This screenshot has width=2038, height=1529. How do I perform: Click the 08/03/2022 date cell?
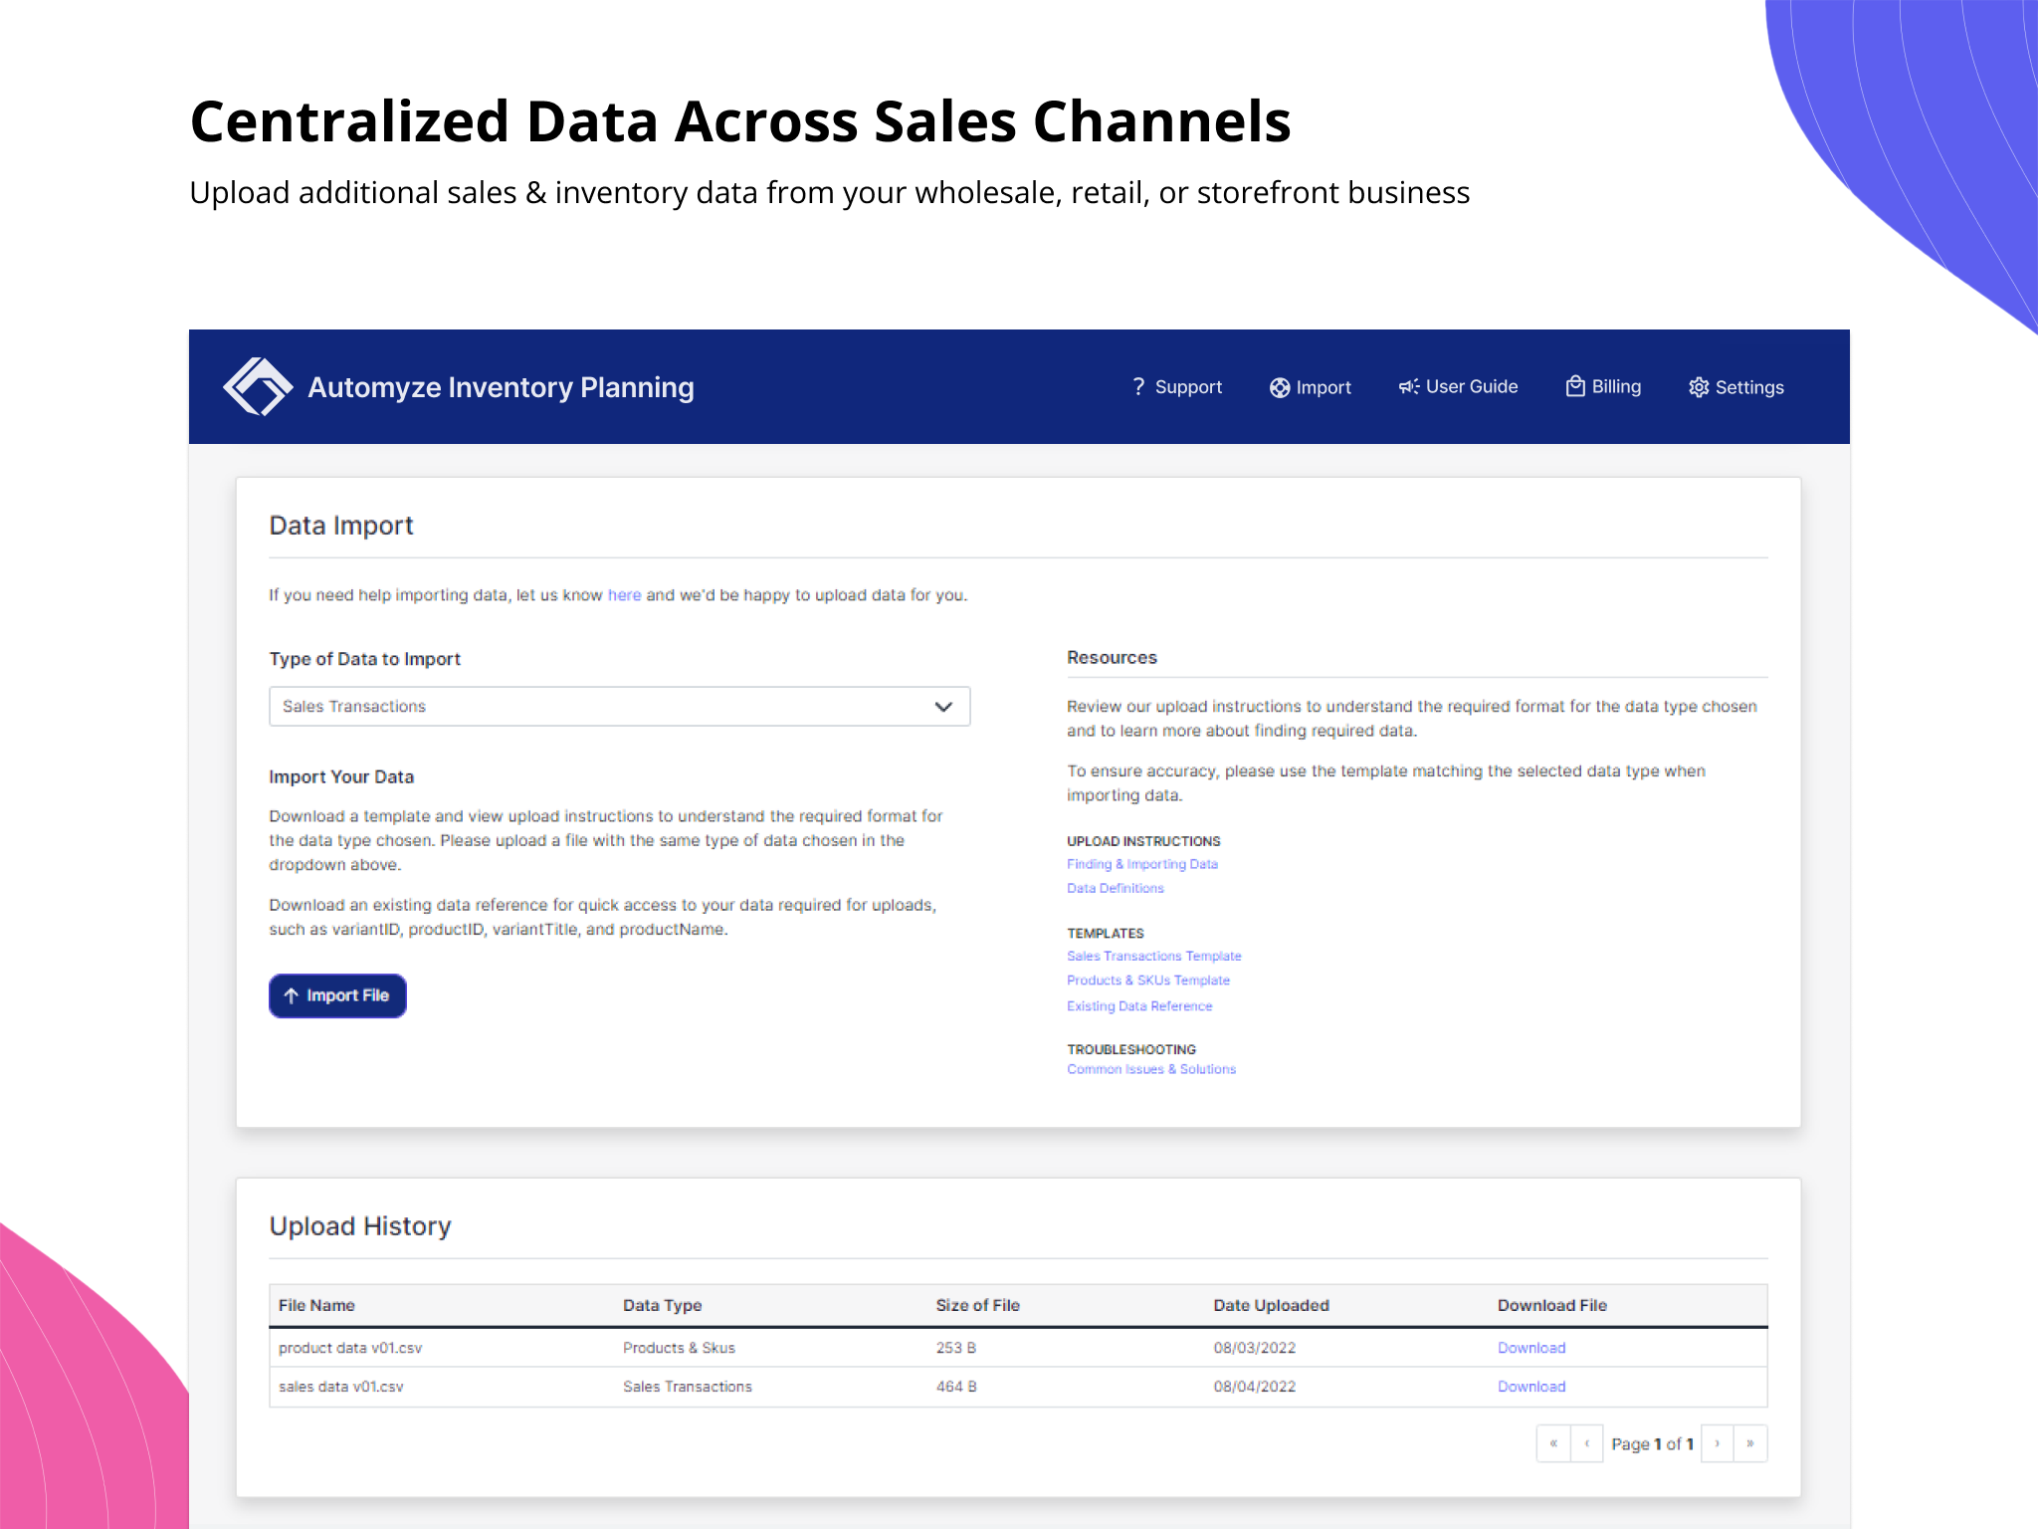1255,1348
